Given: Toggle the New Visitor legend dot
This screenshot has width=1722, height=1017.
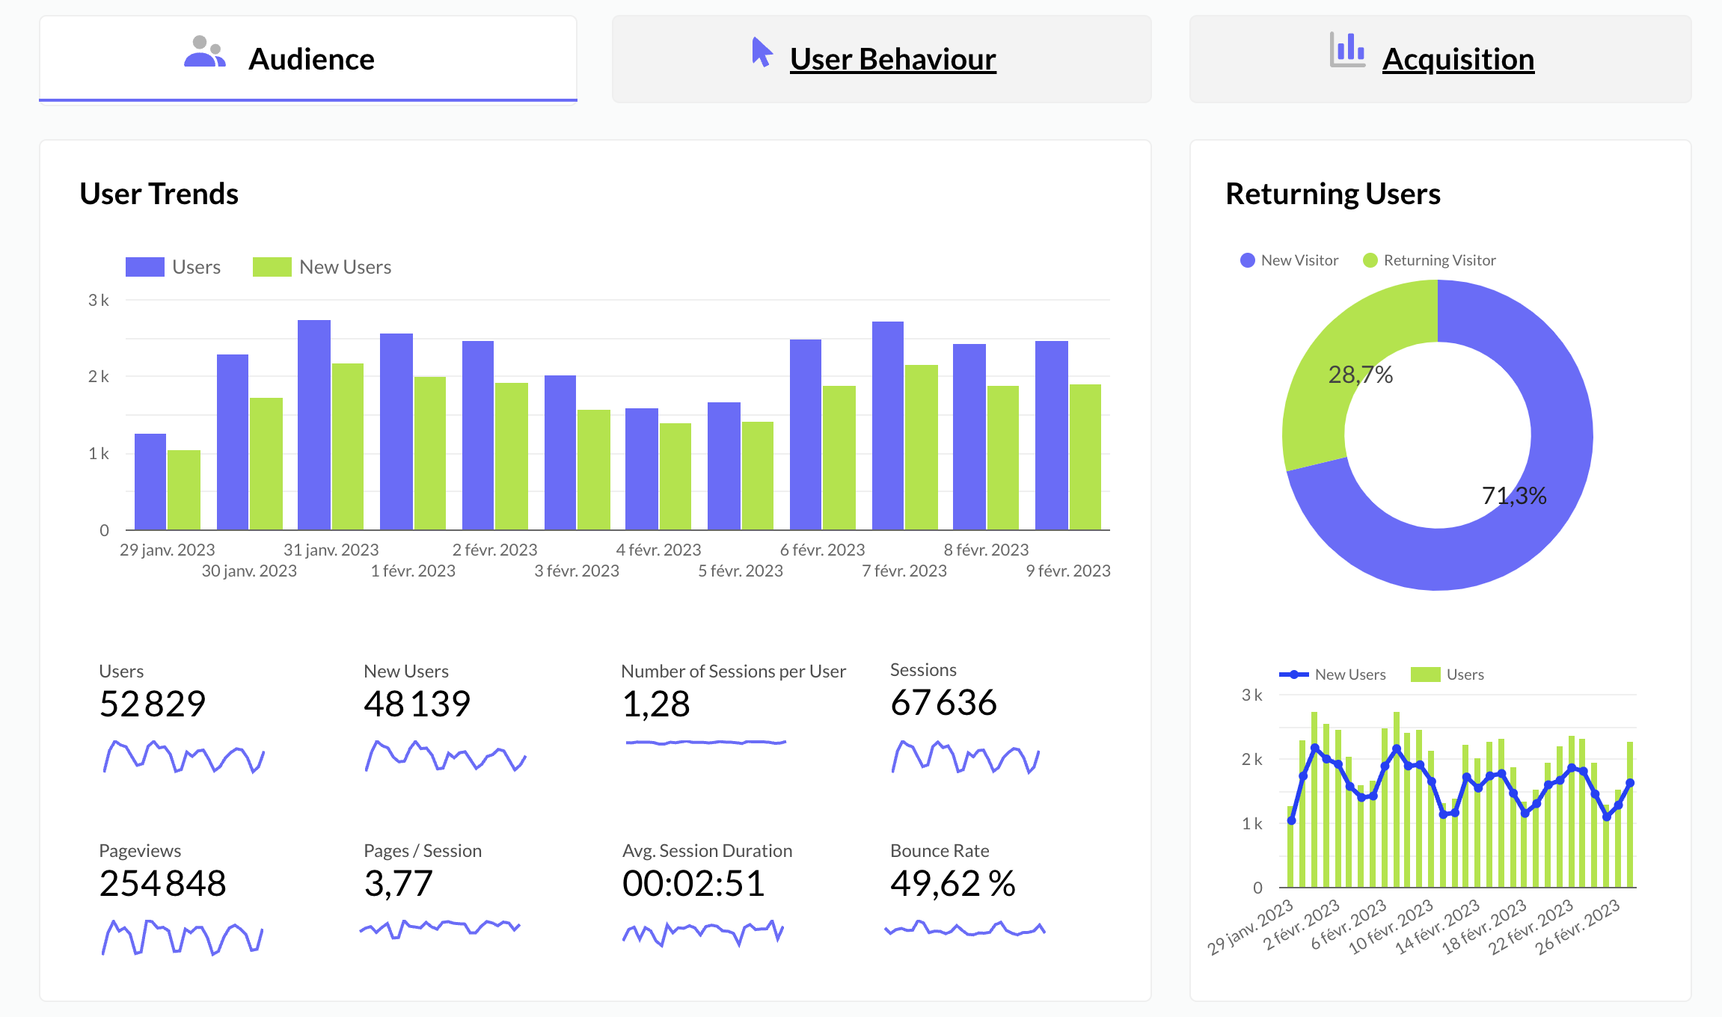Looking at the screenshot, I should point(1247,260).
